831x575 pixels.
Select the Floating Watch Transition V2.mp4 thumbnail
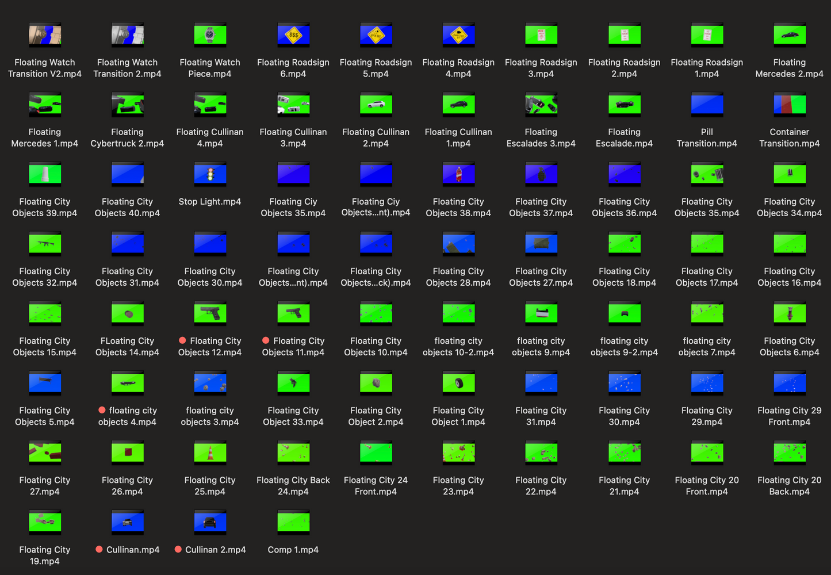point(45,35)
